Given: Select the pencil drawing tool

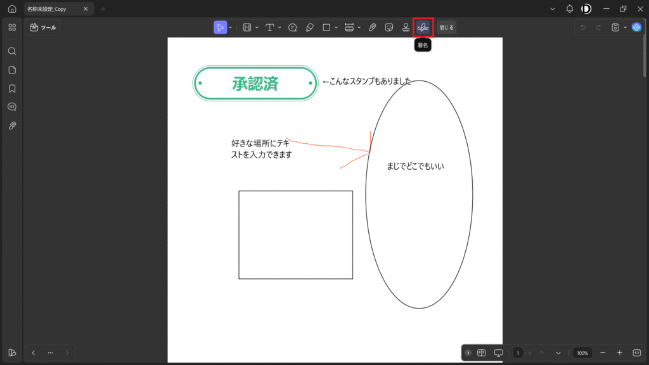Looking at the screenshot, I should click(x=309, y=27).
